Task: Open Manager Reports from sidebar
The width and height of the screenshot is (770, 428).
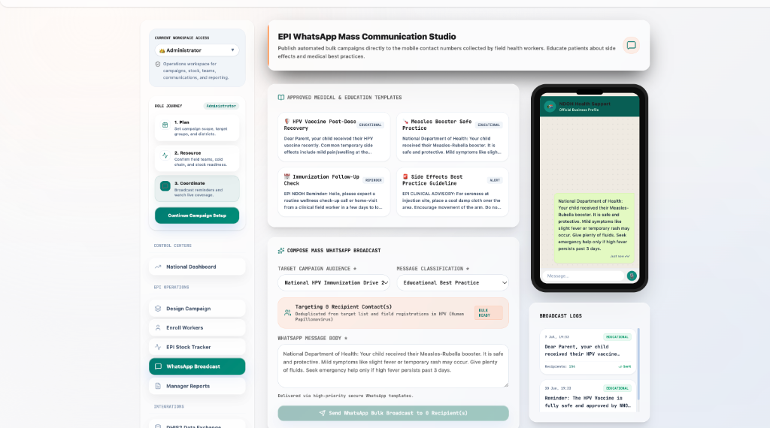Action: pyautogui.click(x=197, y=386)
